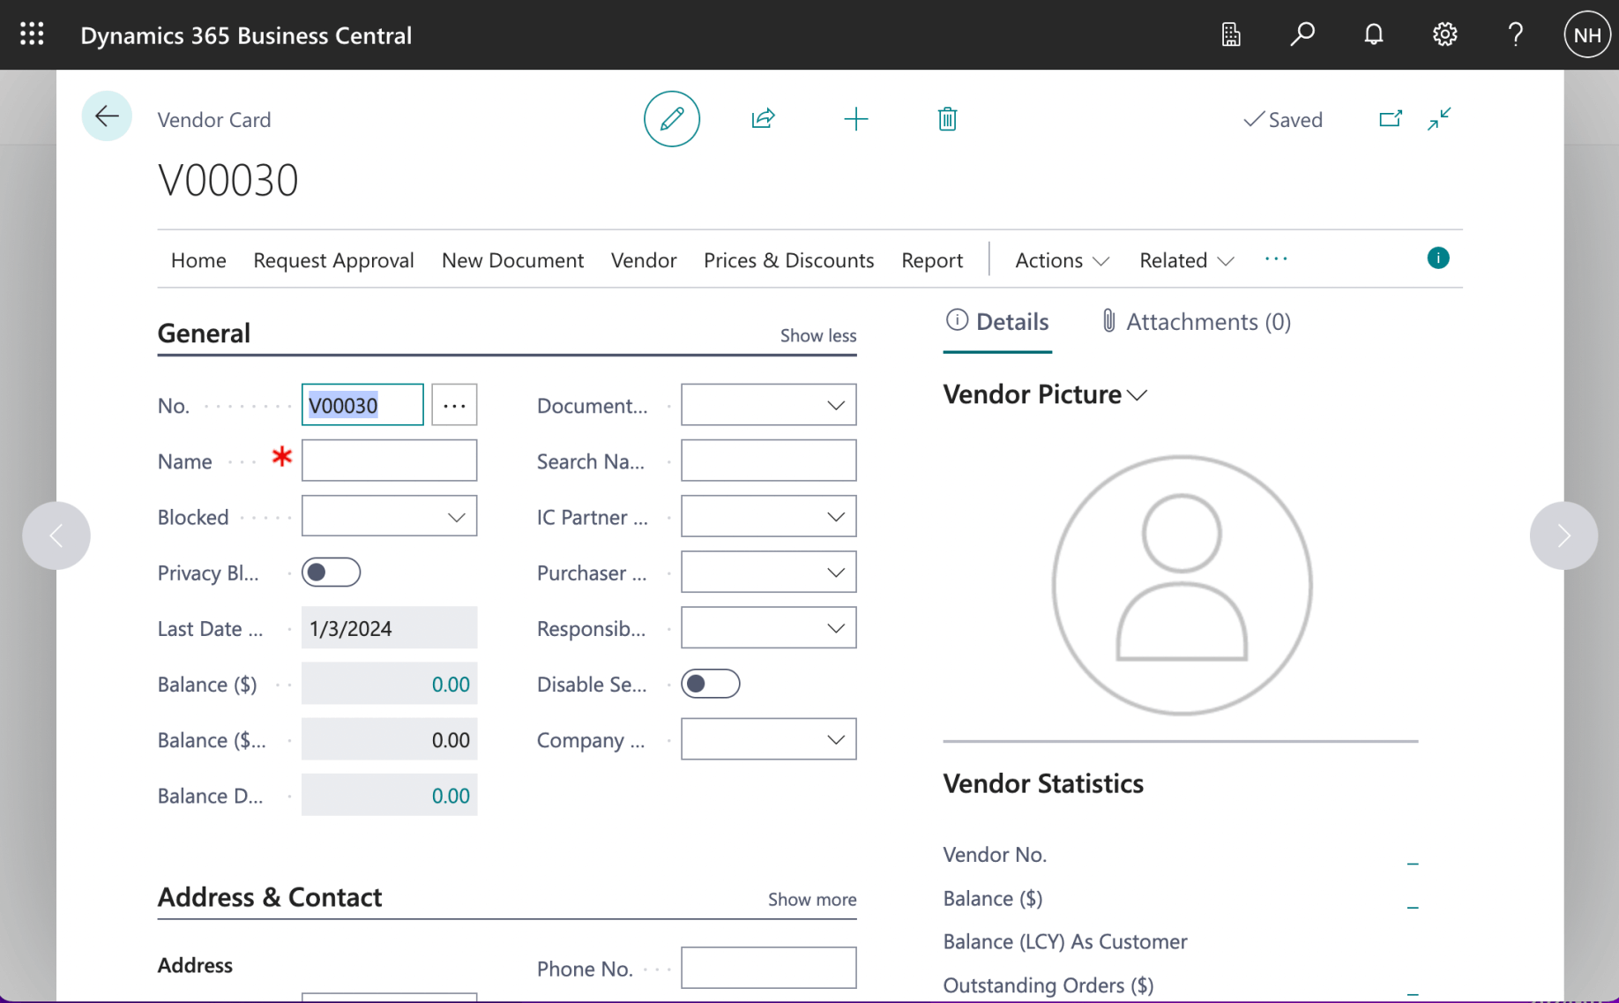Click the Name input field
The image size is (1619, 1003).
click(x=389, y=460)
